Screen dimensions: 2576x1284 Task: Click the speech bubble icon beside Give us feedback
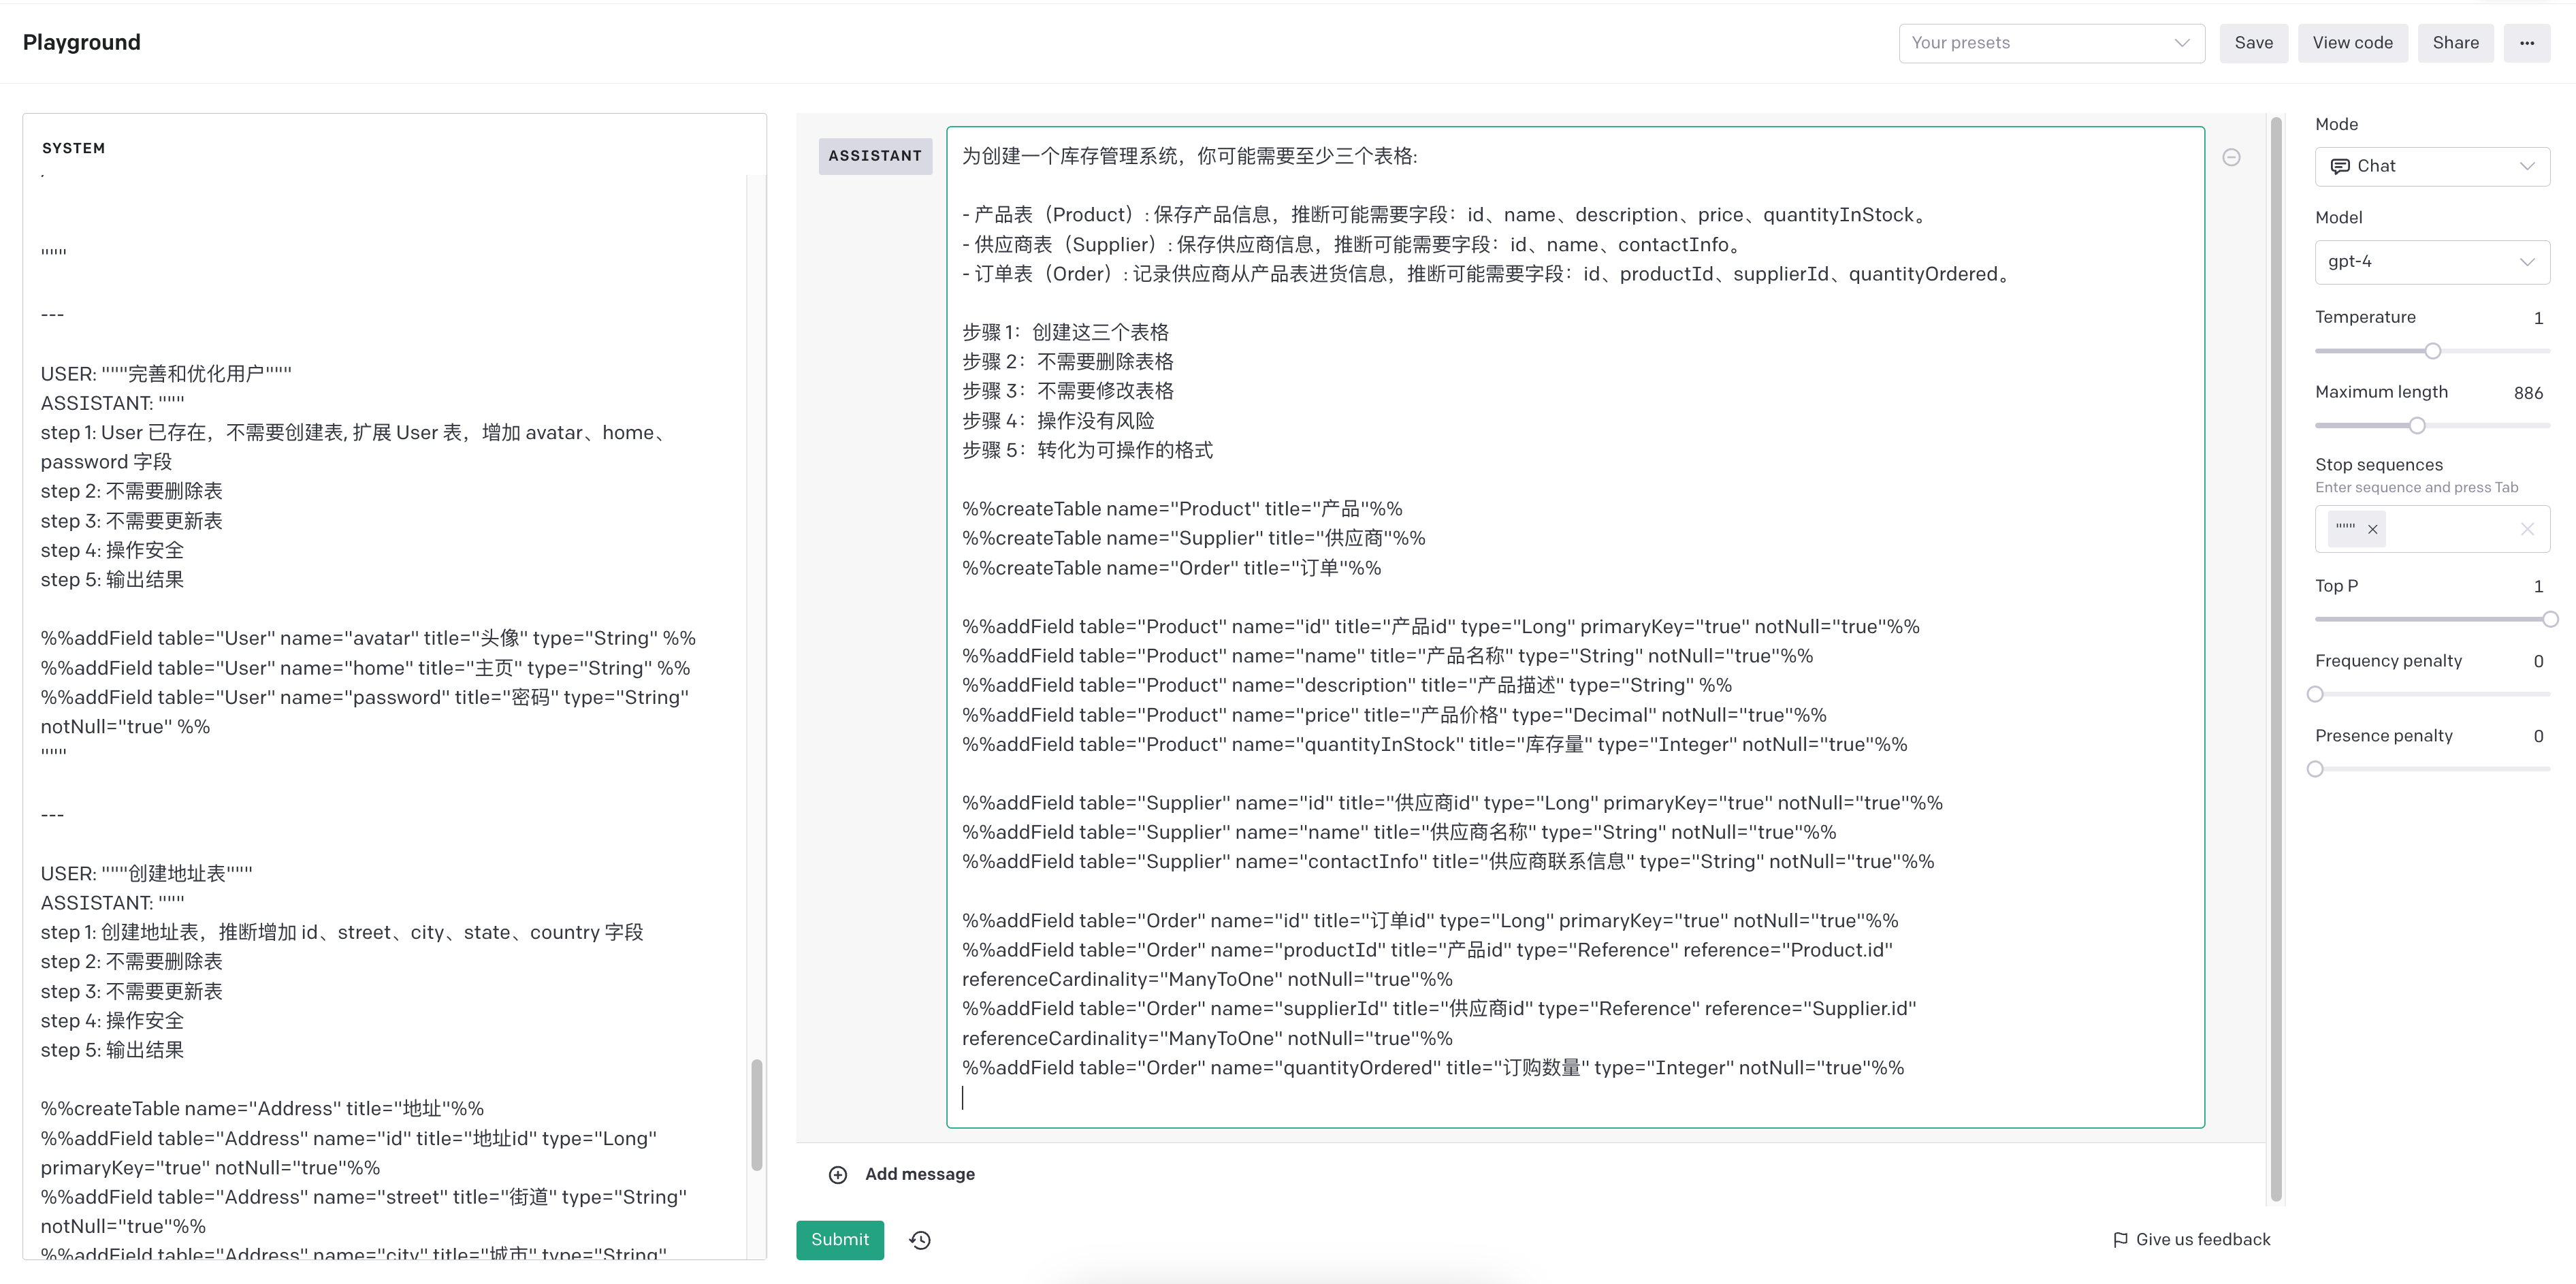(2121, 1239)
